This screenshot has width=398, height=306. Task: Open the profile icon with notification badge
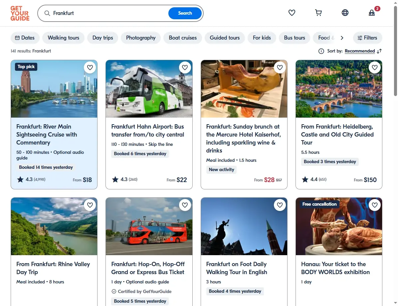click(x=372, y=13)
